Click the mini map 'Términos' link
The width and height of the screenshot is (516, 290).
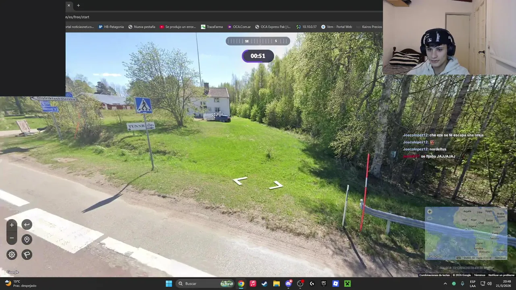tap(500, 258)
